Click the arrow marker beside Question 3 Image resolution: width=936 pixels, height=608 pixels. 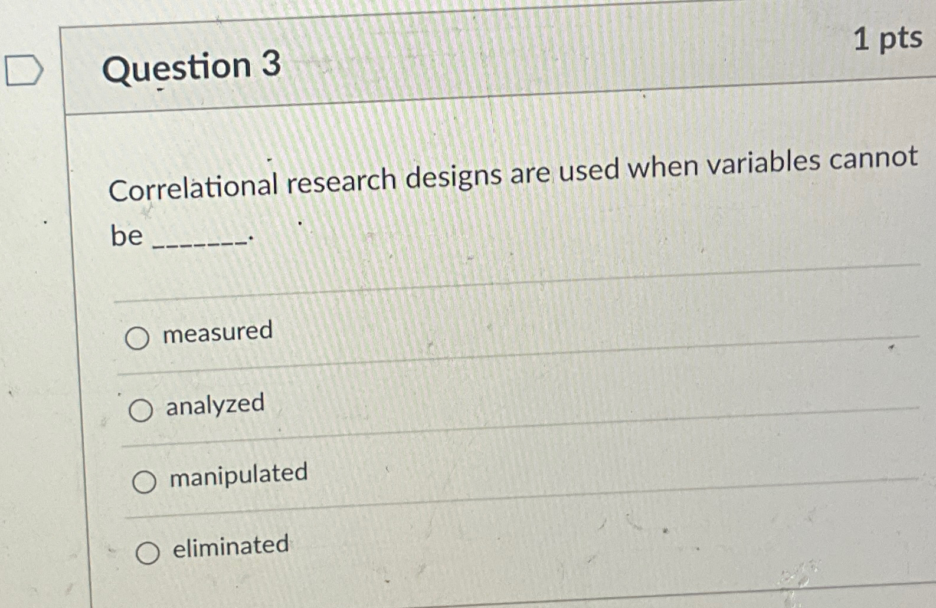pos(24,70)
